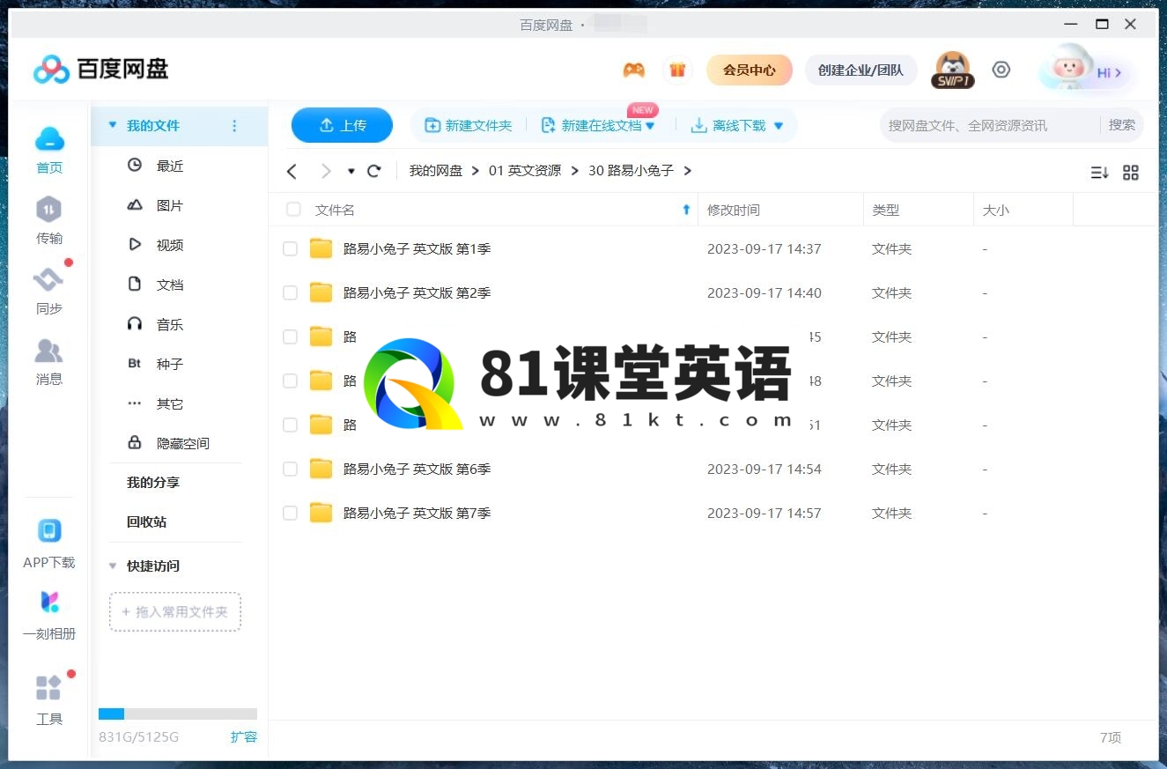Focus the 搜网盘文件 search field
The height and width of the screenshot is (769, 1167).
(989, 125)
